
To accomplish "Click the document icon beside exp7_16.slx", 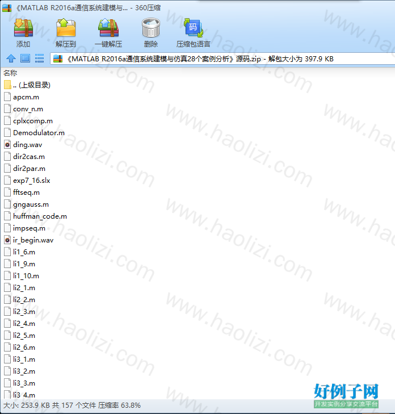I will (7, 181).
